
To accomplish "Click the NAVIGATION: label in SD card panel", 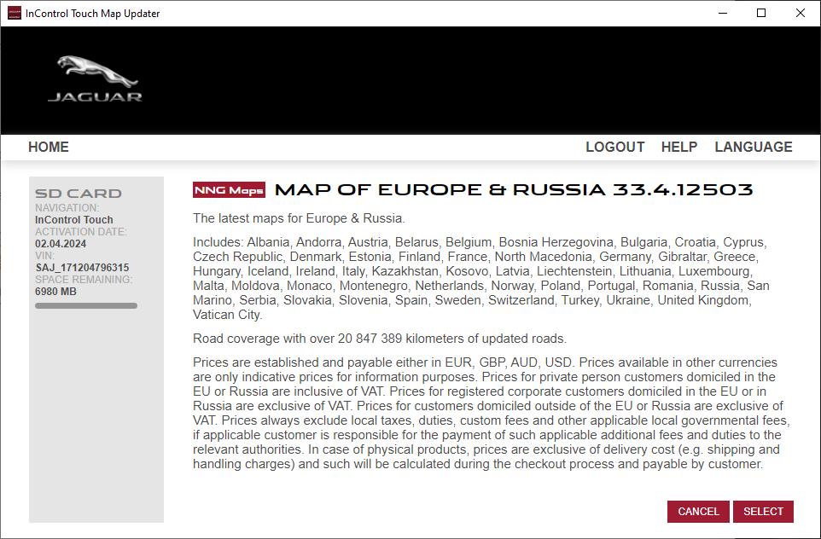I will coord(67,208).
